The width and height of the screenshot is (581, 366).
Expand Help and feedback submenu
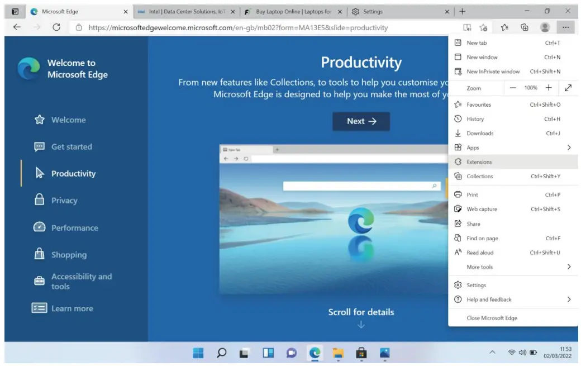569,300
